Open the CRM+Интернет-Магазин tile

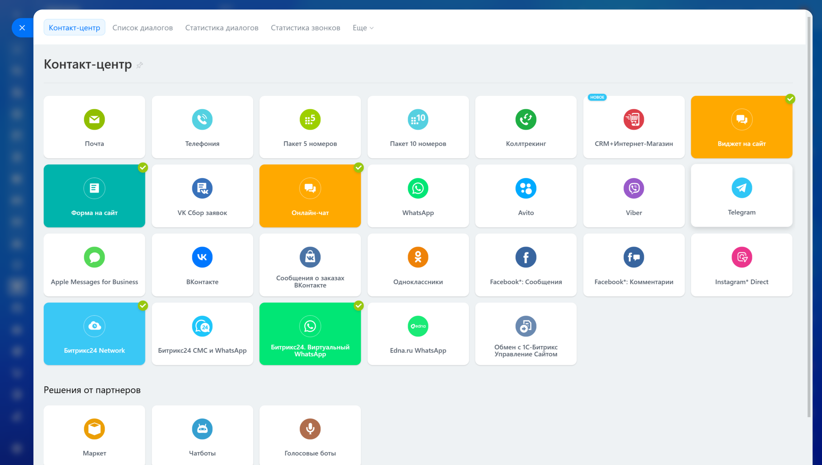(x=634, y=127)
